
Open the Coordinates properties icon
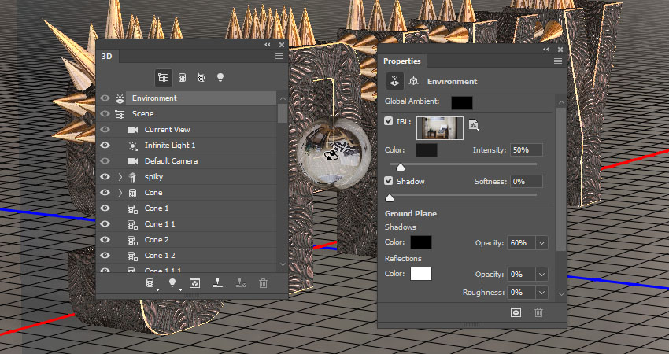coord(413,81)
